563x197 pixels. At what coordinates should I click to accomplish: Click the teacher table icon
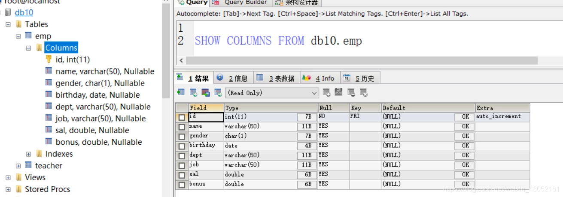(x=28, y=165)
